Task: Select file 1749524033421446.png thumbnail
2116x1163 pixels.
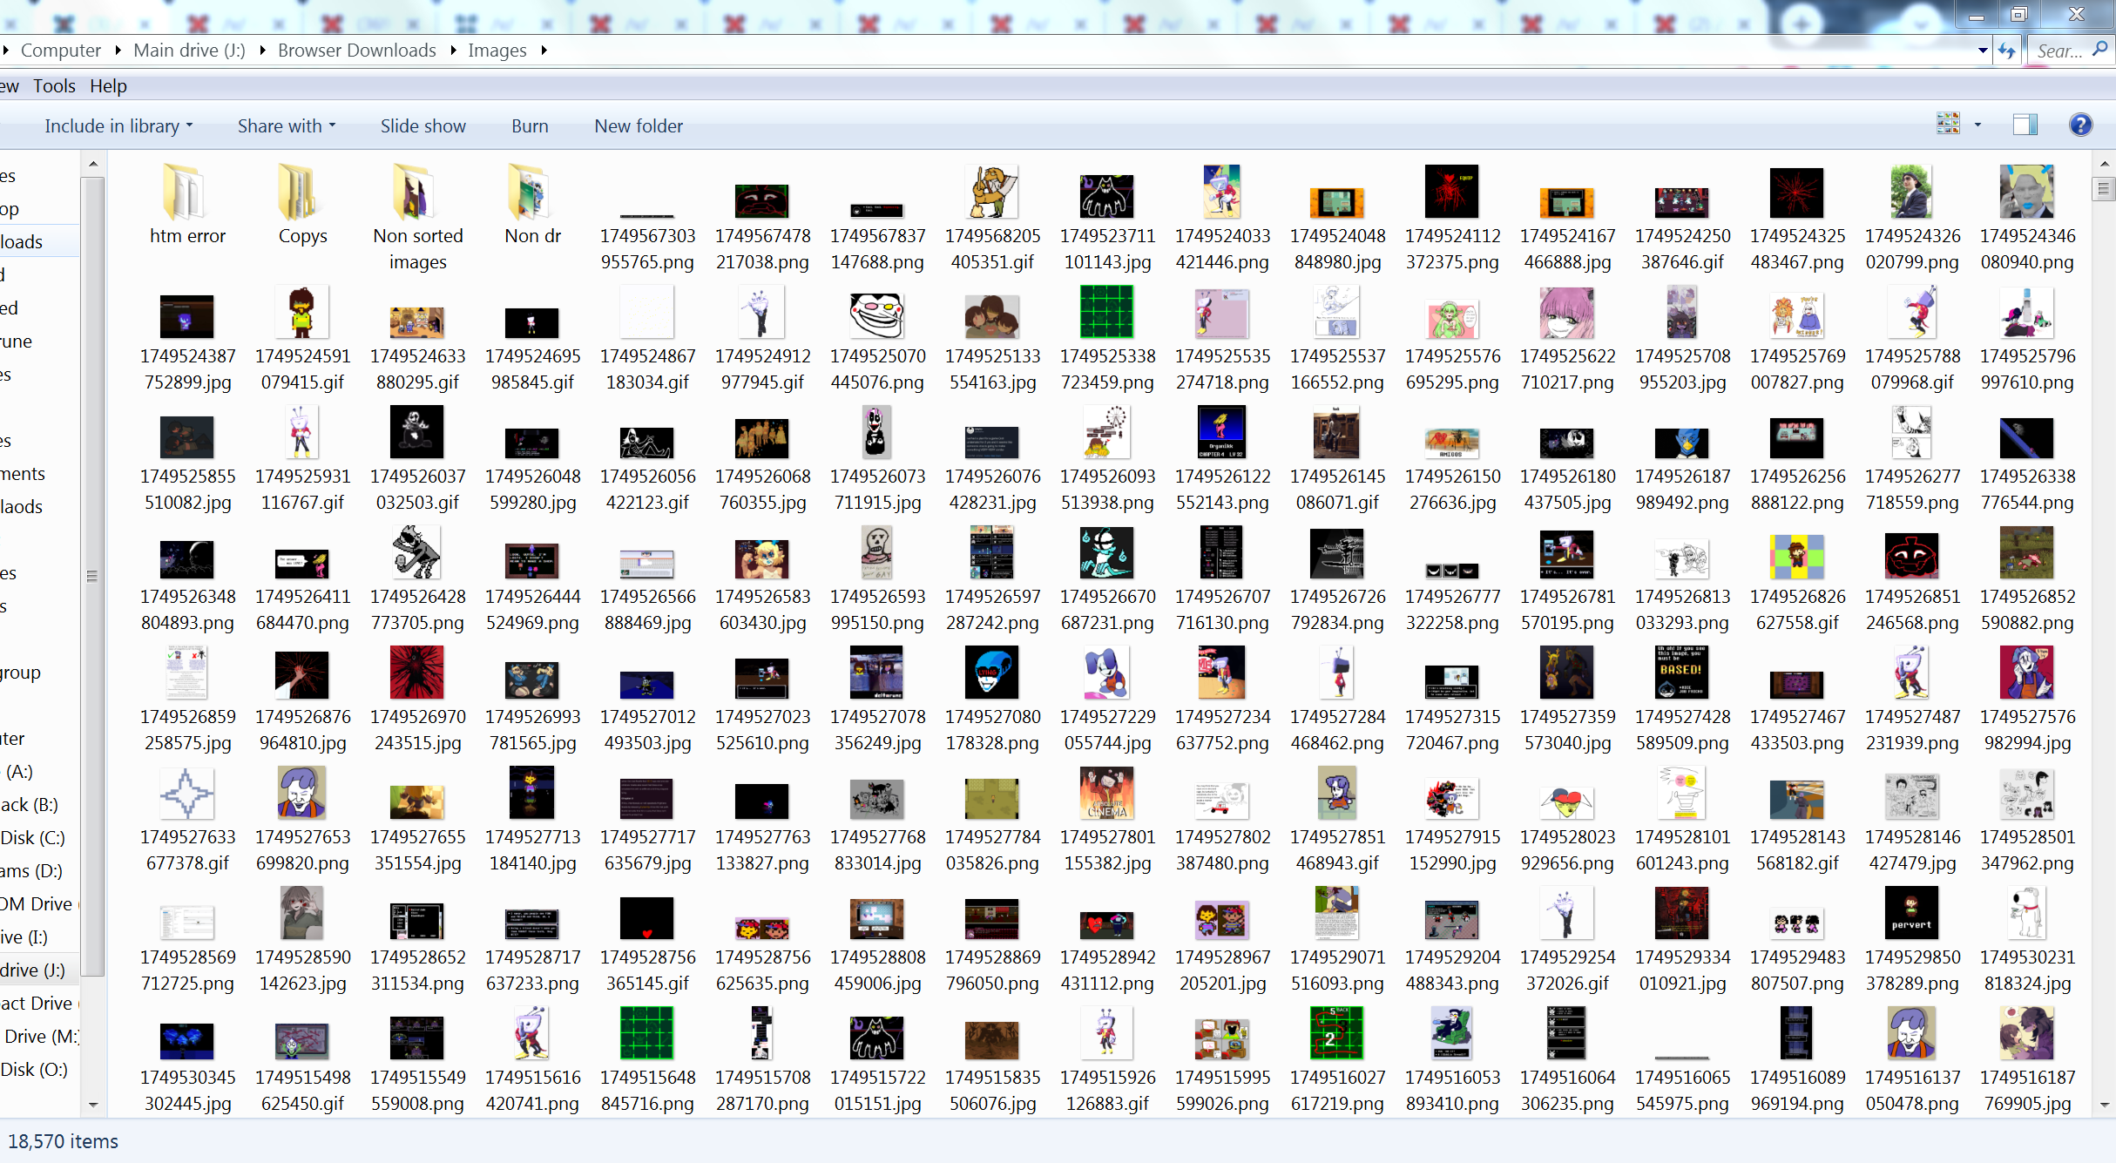Action: (x=1222, y=192)
